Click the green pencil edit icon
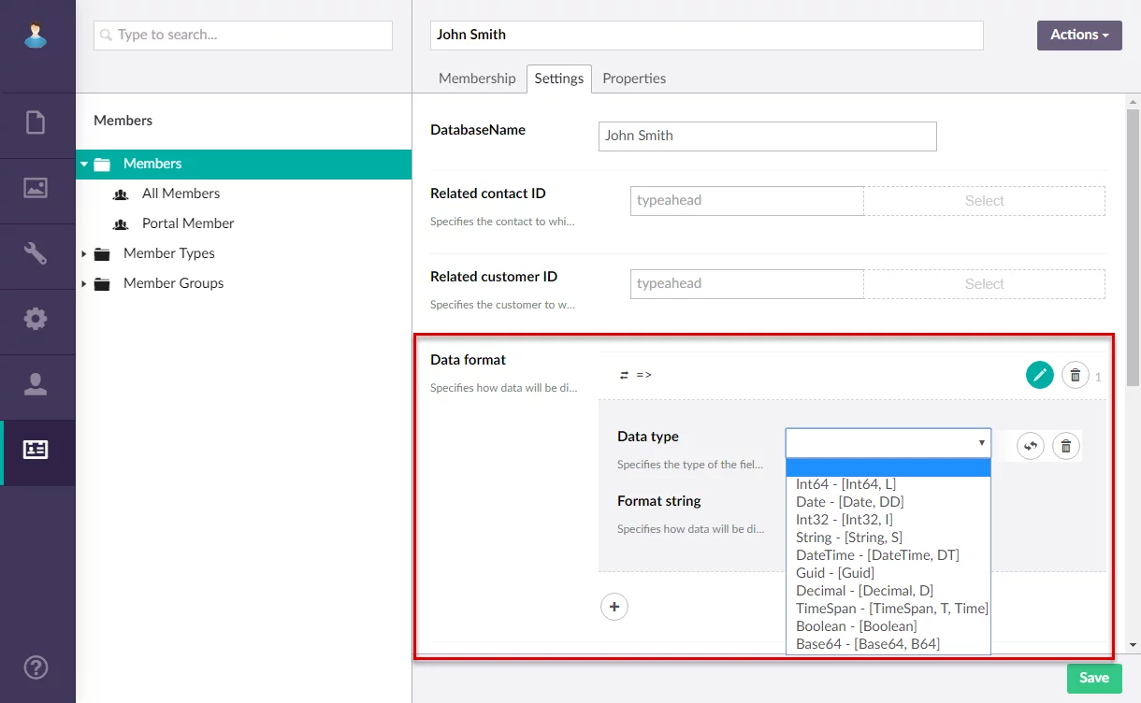 point(1039,375)
